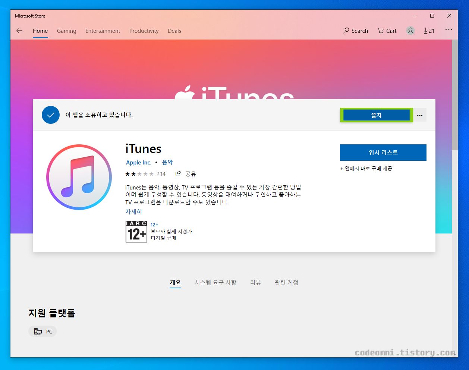
Task: Click the iTunes app title text
Action: (x=144, y=149)
